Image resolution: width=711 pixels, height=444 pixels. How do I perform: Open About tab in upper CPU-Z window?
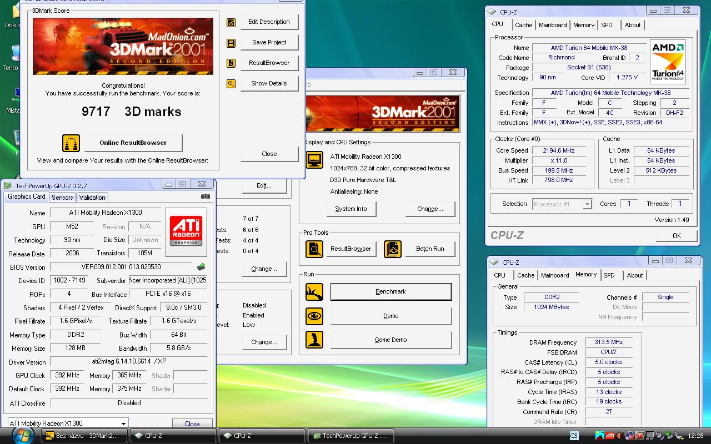633,25
